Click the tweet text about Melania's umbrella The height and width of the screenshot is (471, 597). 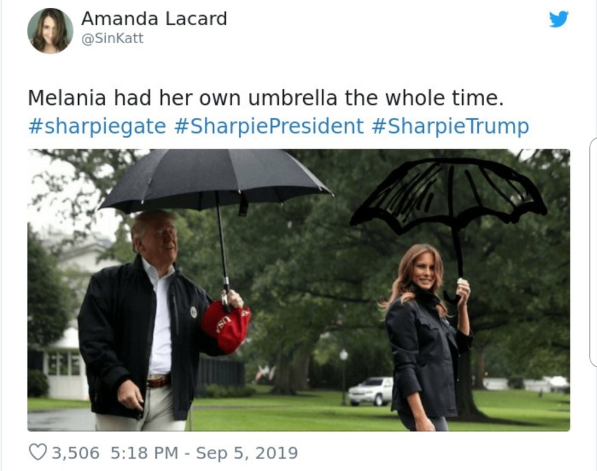[266, 97]
